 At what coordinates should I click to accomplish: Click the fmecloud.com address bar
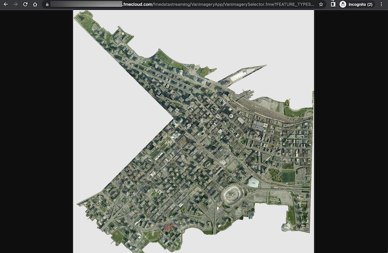tap(184, 4)
